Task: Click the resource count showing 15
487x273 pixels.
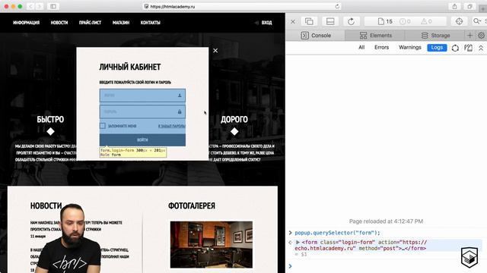Action: [385, 21]
